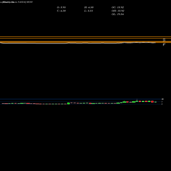This screenshot has height=171, width=171.
Task: Click the 'C: 4.50' close price value
Action: [x=61, y=11]
